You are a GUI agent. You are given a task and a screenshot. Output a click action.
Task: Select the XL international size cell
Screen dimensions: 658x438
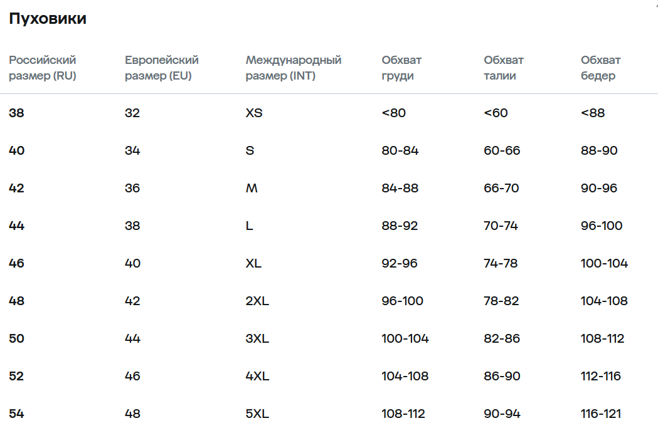pyautogui.click(x=253, y=264)
